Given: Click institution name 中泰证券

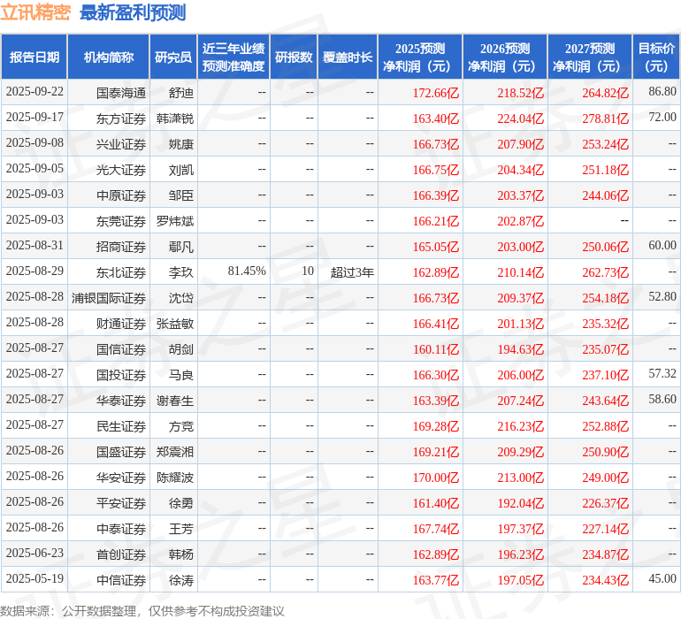Looking at the screenshot, I should click(x=121, y=529).
